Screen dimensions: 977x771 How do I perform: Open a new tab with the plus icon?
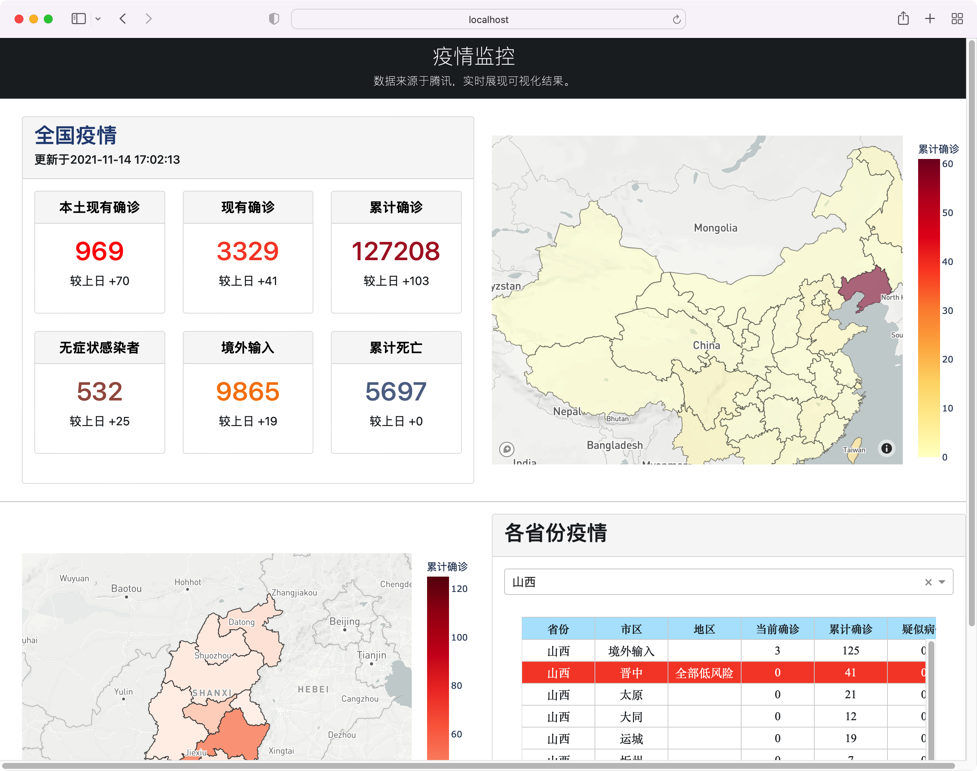[x=930, y=19]
